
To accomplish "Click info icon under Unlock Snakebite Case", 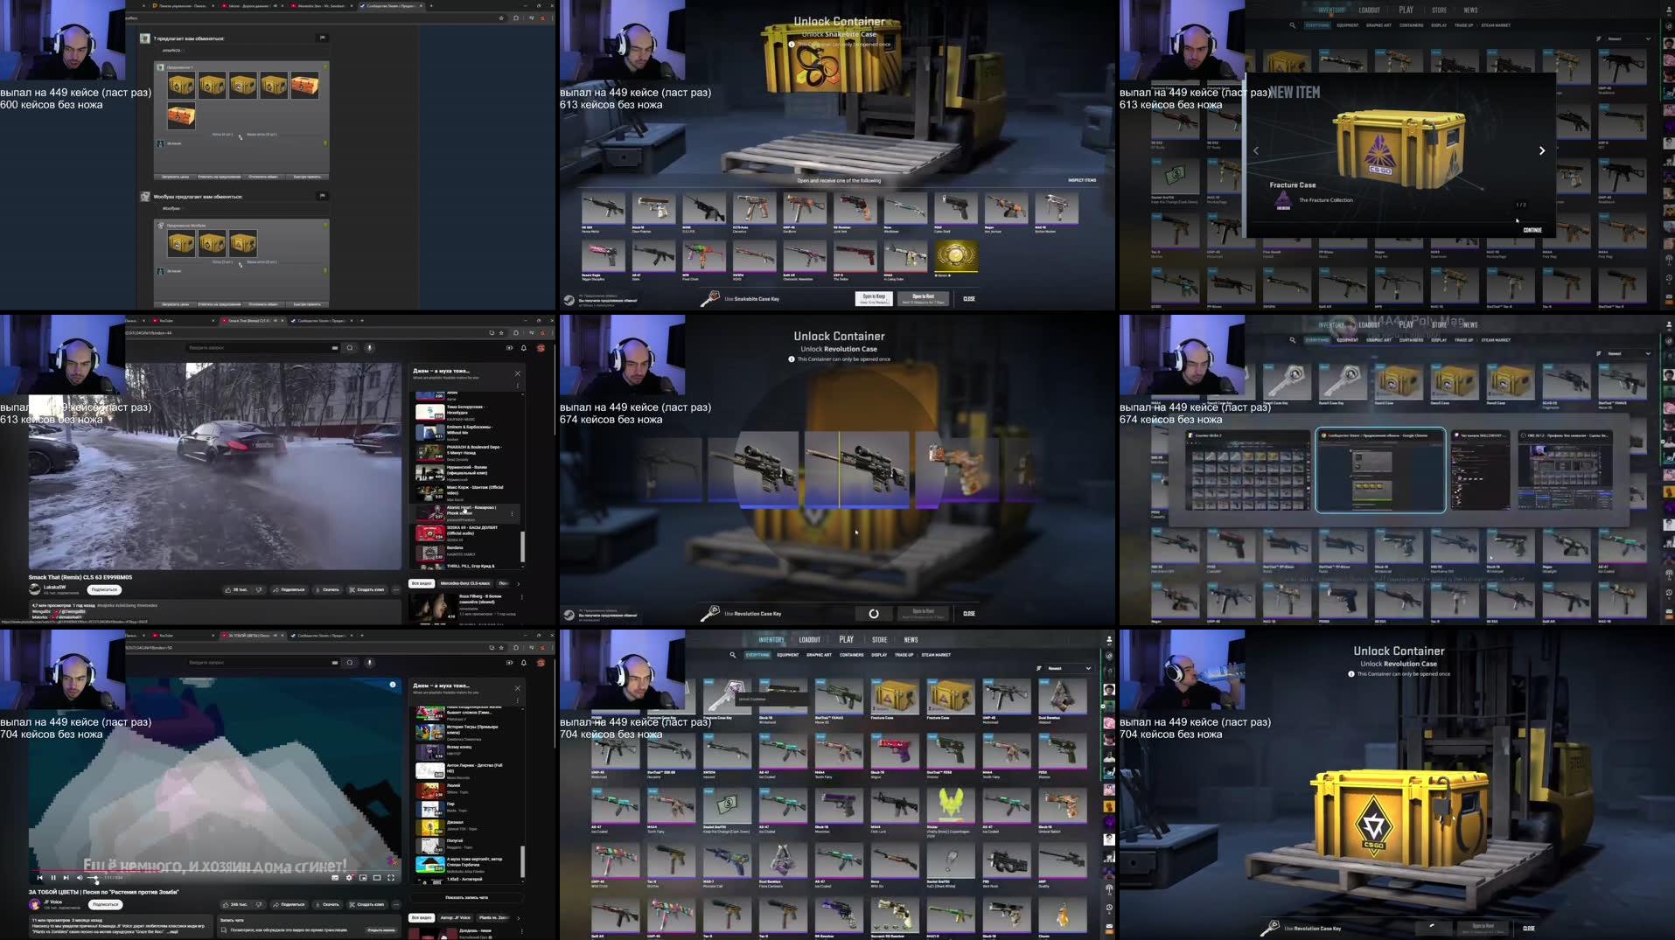I will point(792,44).
